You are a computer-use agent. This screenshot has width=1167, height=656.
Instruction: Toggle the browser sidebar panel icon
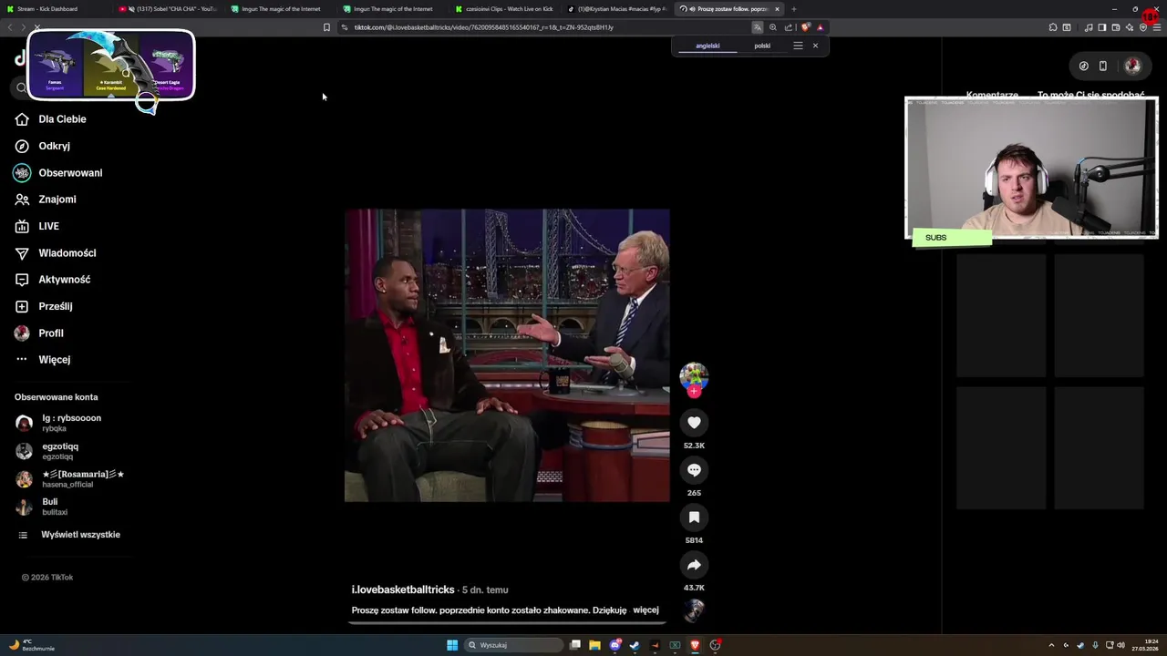tap(1101, 27)
